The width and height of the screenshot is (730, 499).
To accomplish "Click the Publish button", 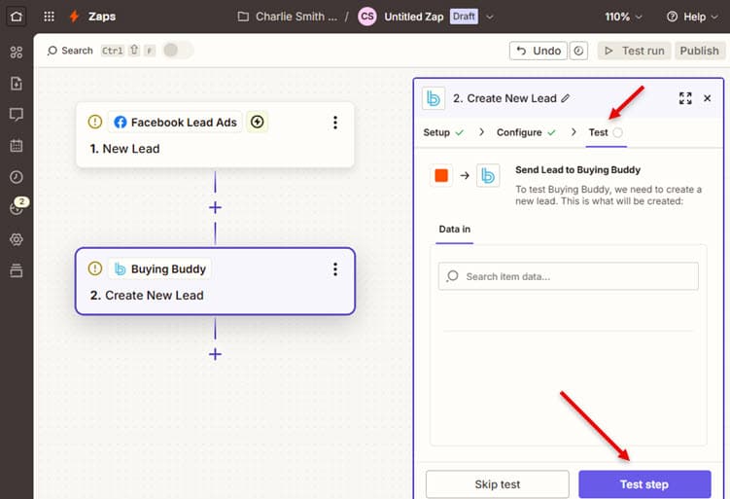I will [699, 51].
